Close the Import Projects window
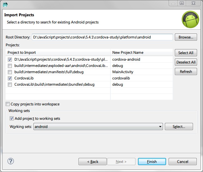Image resolution: width=203 pixels, height=172 pixels. [193, 3]
